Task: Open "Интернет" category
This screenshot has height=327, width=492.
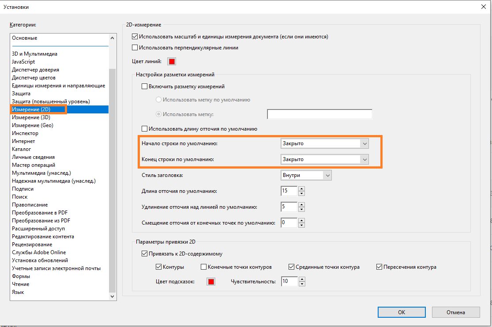Action: [23, 141]
